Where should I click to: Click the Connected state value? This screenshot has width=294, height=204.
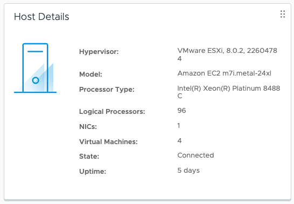point(196,155)
